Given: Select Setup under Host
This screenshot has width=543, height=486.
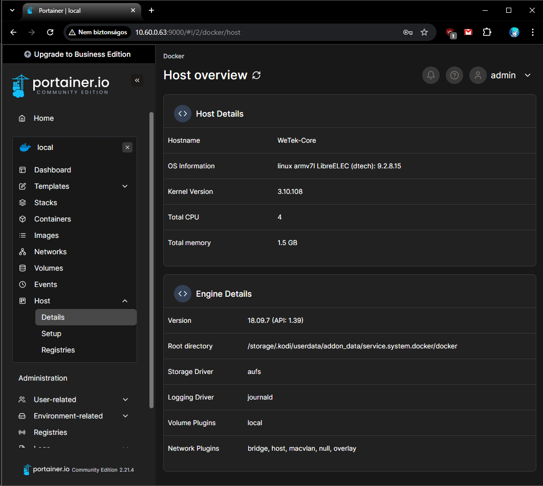Looking at the screenshot, I should click(51, 334).
